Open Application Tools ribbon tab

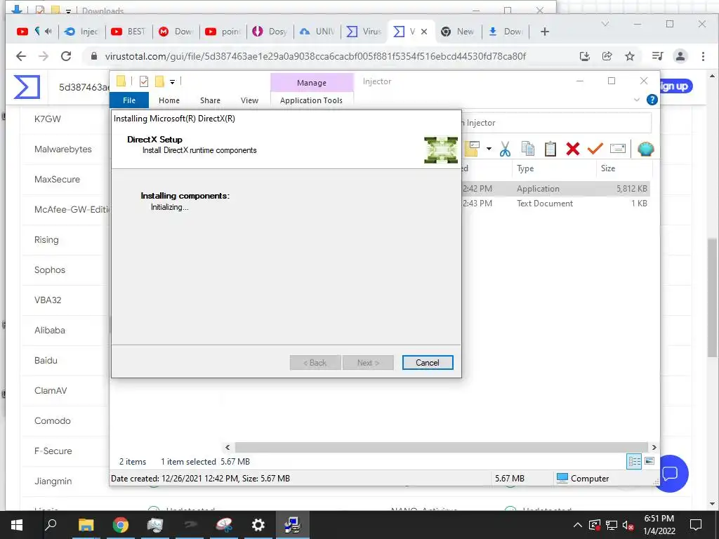click(x=311, y=100)
